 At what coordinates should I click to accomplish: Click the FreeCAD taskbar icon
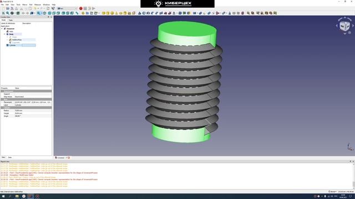click(31, 196)
